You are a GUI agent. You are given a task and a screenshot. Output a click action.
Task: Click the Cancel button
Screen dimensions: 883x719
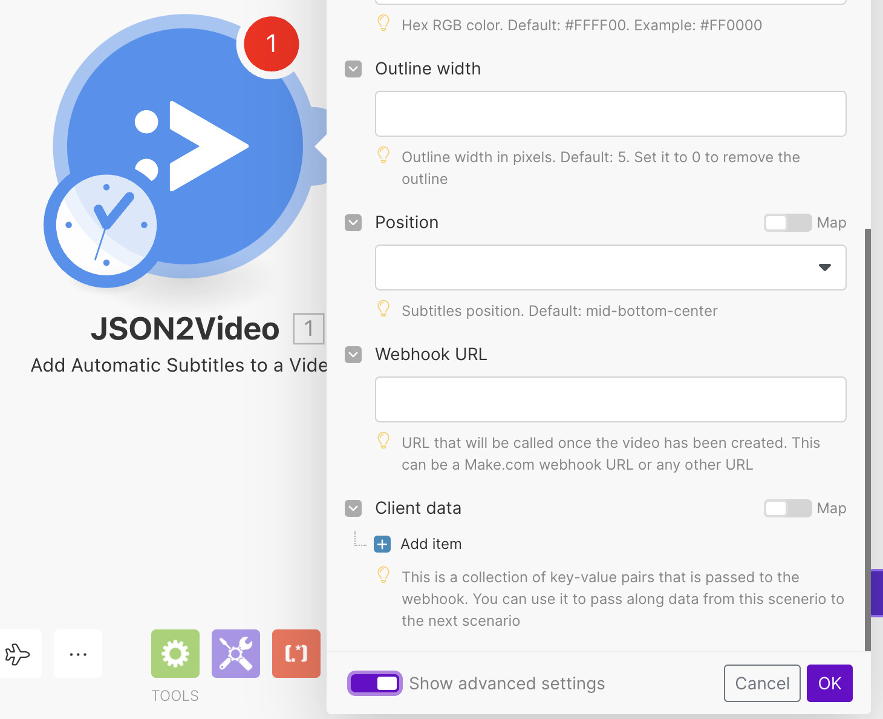[x=762, y=683]
